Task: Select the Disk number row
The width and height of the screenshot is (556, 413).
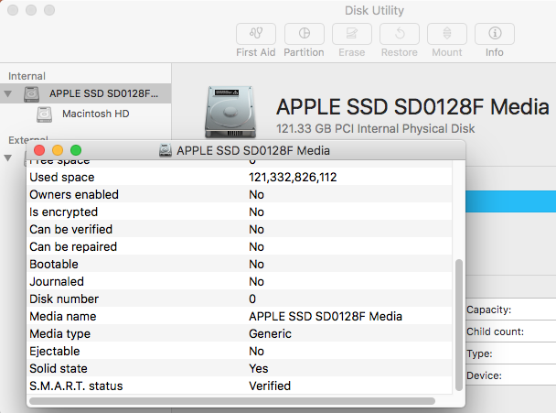Action: pyautogui.click(x=240, y=299)
